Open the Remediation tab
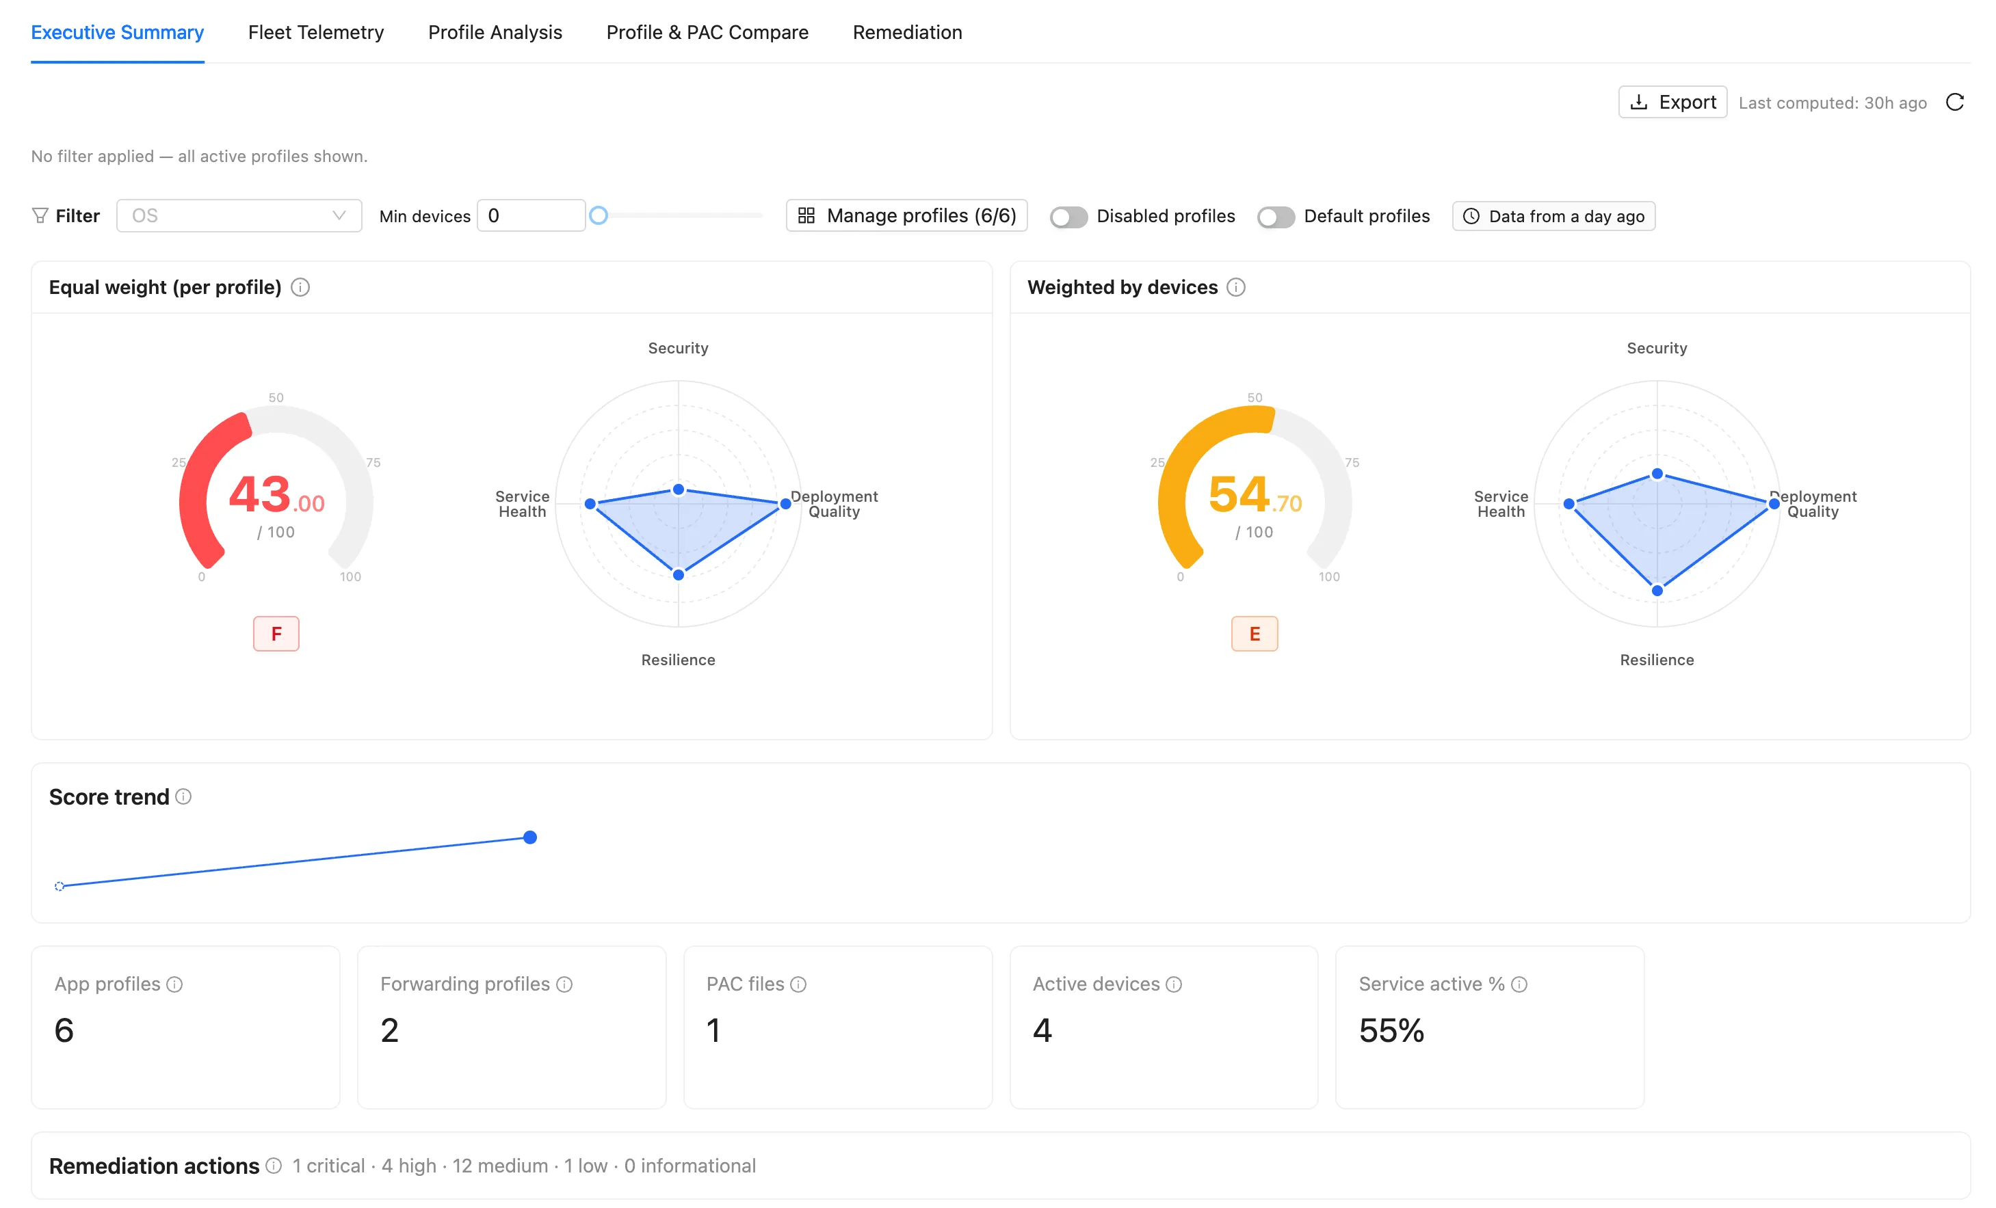This screenshot has height=1208, width=1996. (907, 32)
